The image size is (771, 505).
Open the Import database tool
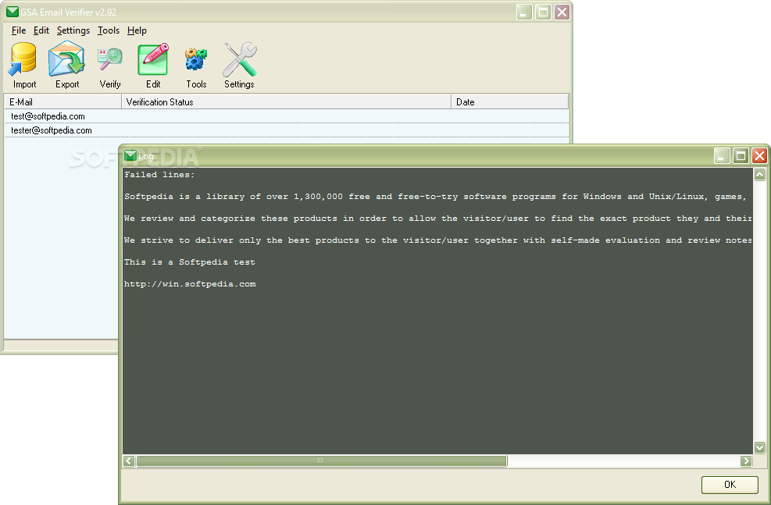point(23,66)
